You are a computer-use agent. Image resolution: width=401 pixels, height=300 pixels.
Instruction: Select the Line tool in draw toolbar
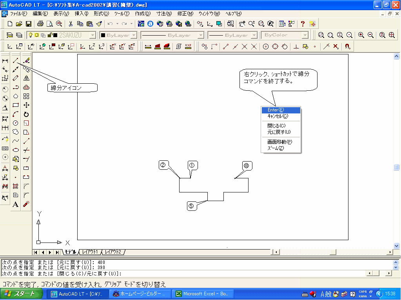click(16, 61)
